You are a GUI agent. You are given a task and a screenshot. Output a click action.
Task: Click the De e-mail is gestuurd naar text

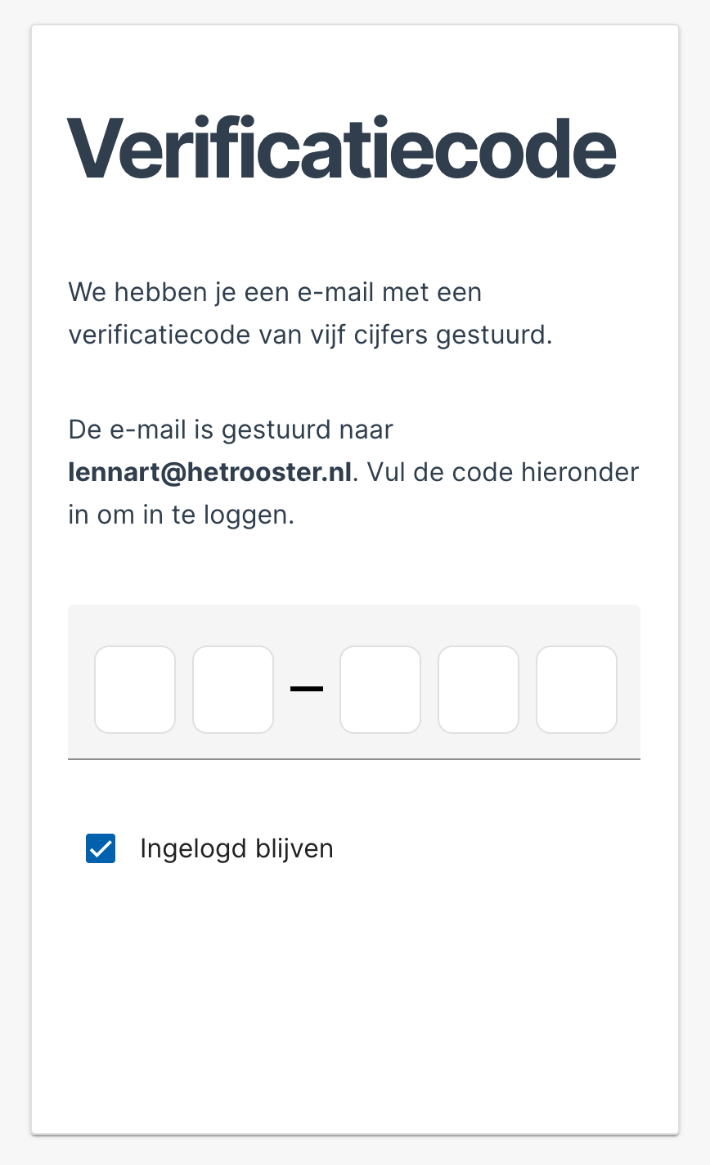230,429
